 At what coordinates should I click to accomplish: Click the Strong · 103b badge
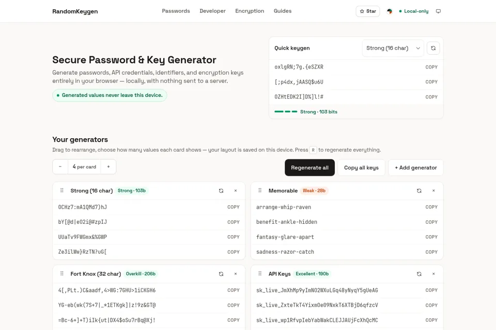tap(132, 190)
